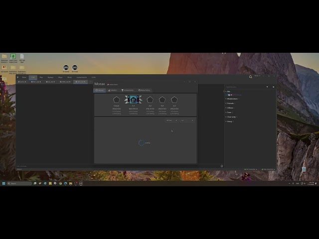Viewport: 319px width, 239px height.
Task: Open the first black round desktop shortcut
Action: (66, 68)
